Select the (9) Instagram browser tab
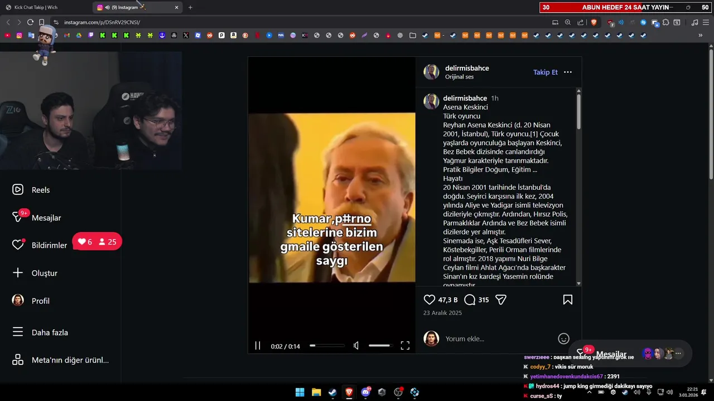 coord(138,7)
